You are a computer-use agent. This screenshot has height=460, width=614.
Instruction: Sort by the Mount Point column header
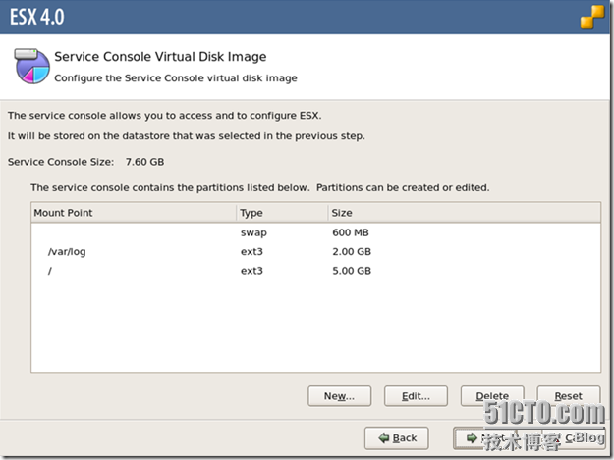[134, 213]
